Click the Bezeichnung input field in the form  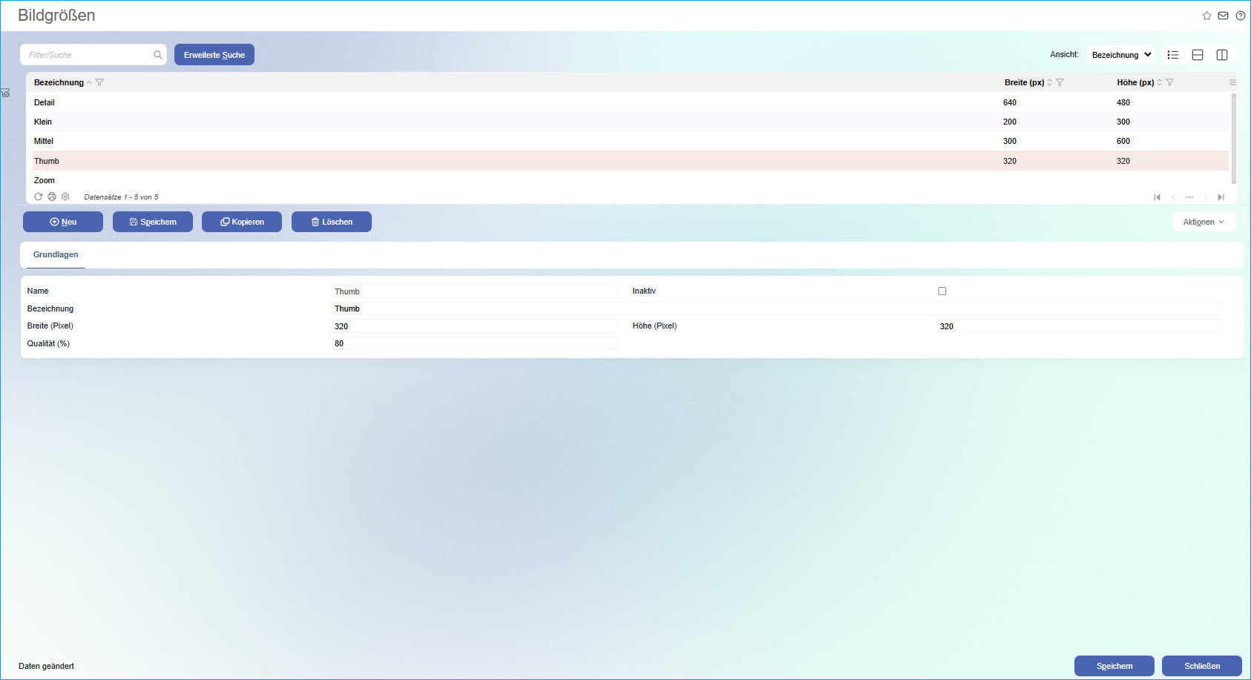tap(776, 308)
